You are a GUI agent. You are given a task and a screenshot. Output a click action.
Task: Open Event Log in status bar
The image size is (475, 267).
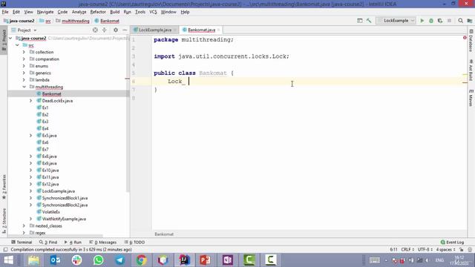click(452, 243)
